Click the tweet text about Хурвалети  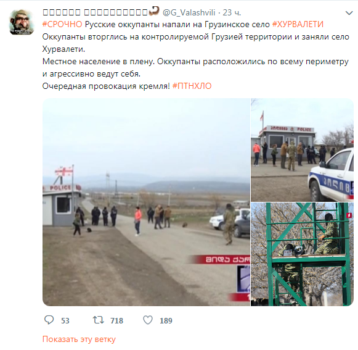coord(196,55)
